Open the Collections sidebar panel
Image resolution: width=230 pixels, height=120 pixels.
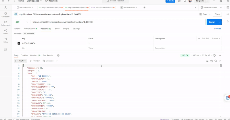[5, 15]
